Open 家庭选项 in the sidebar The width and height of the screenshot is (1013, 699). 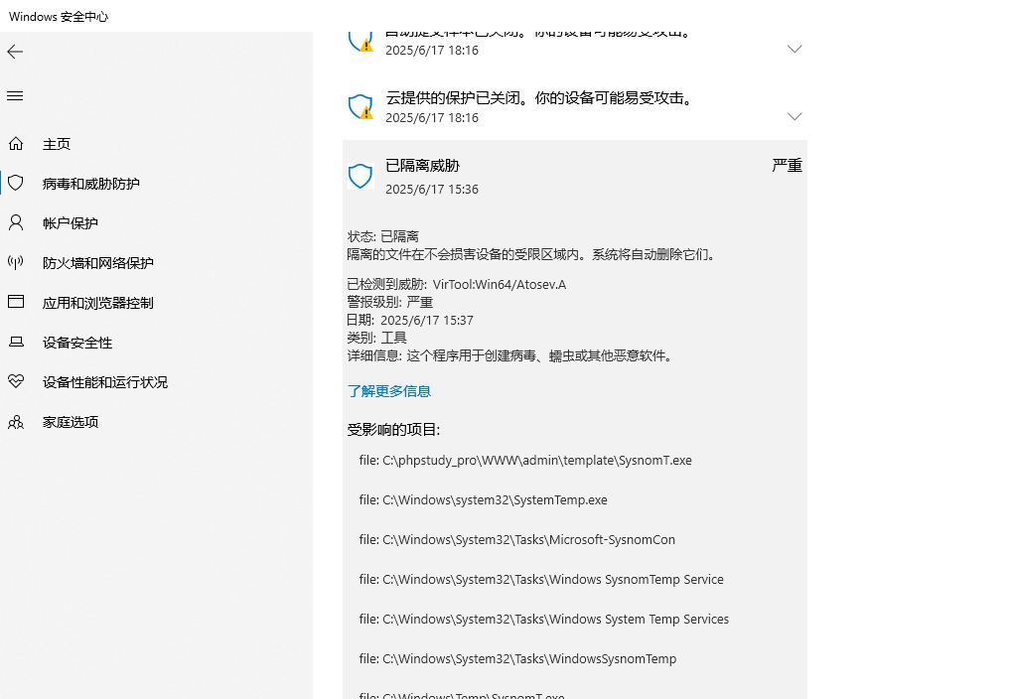[x=71, y=422]
